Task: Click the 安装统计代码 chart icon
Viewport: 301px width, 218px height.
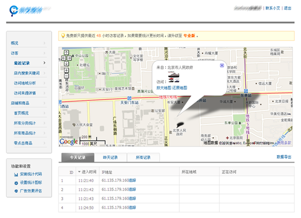Action: click(x=16, y=174)
